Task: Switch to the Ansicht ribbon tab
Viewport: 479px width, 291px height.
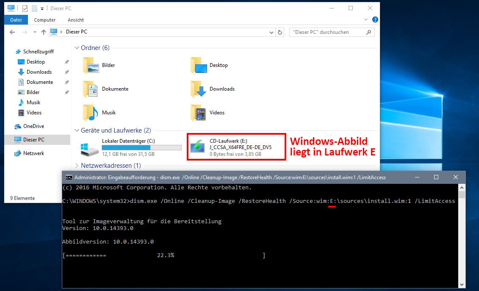Action: tap(76, 20)
